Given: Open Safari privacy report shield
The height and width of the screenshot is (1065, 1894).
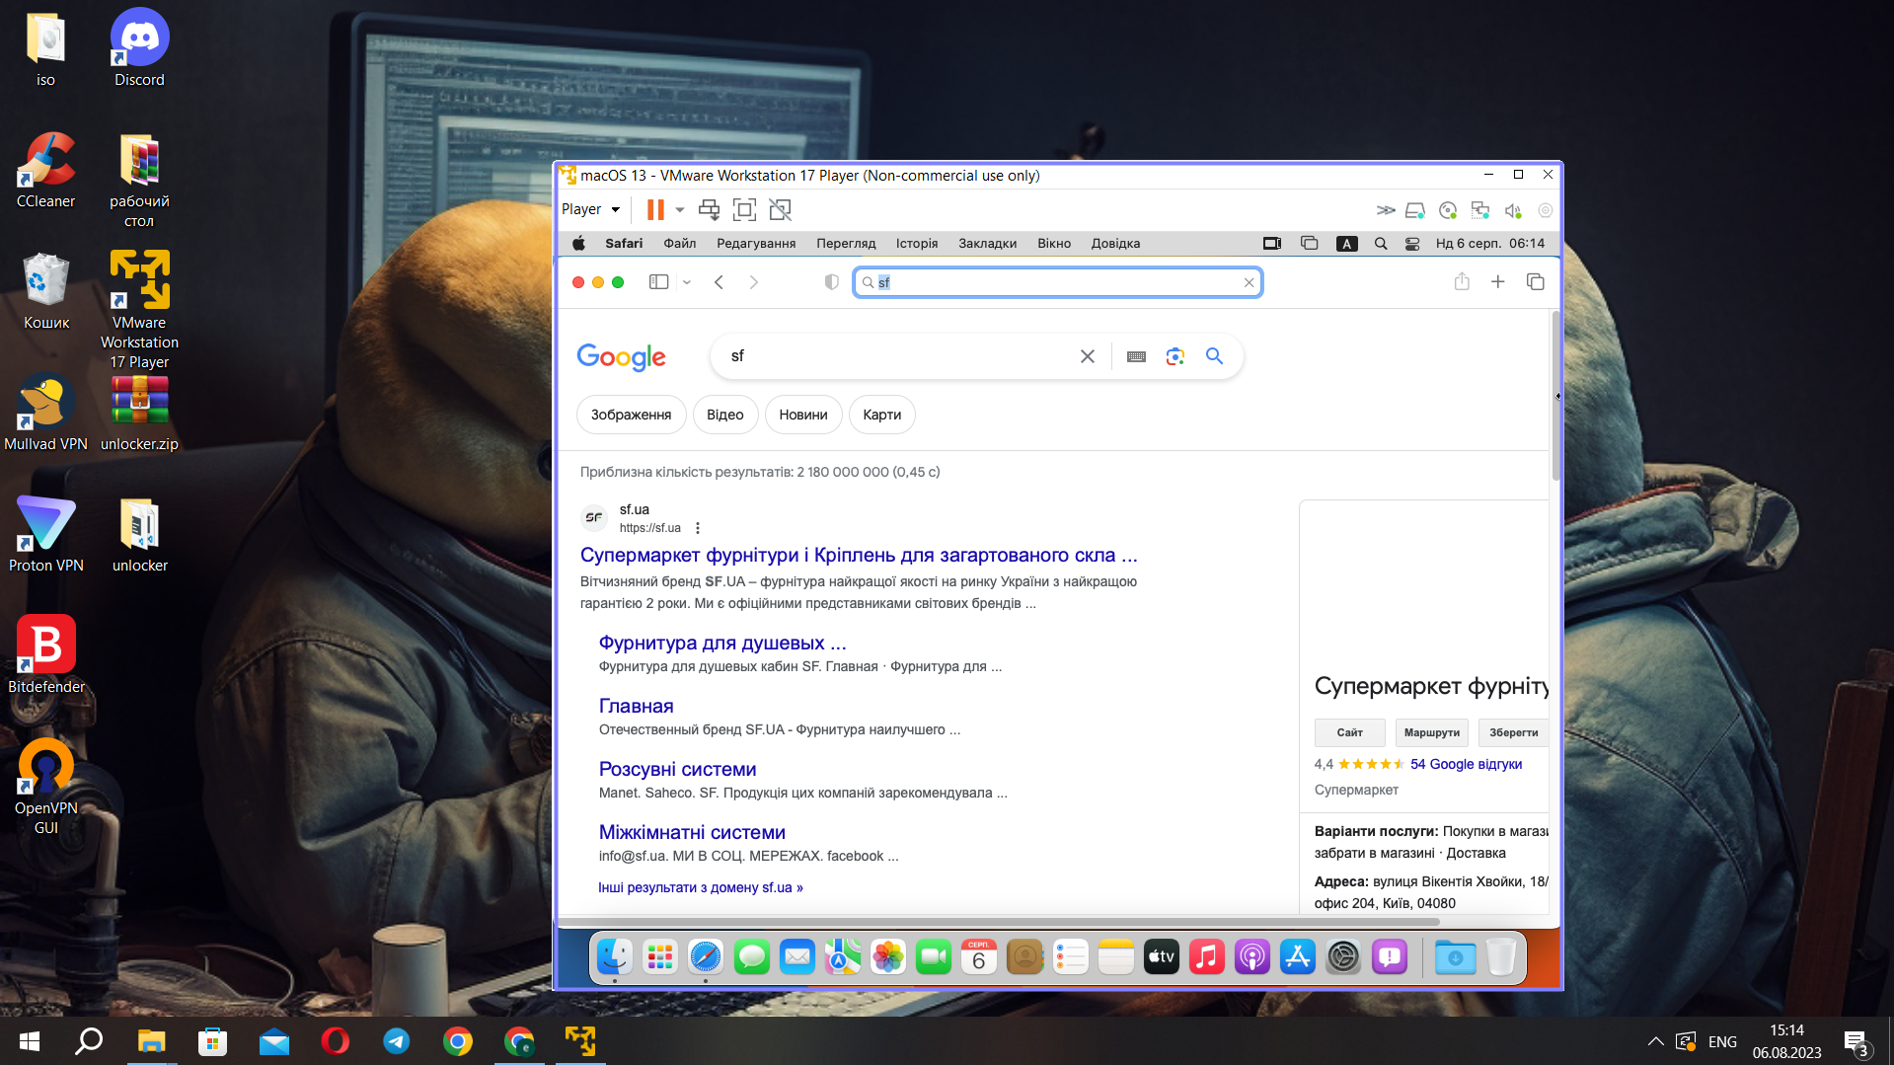Looking at the screenshot, I should point(832,282).
